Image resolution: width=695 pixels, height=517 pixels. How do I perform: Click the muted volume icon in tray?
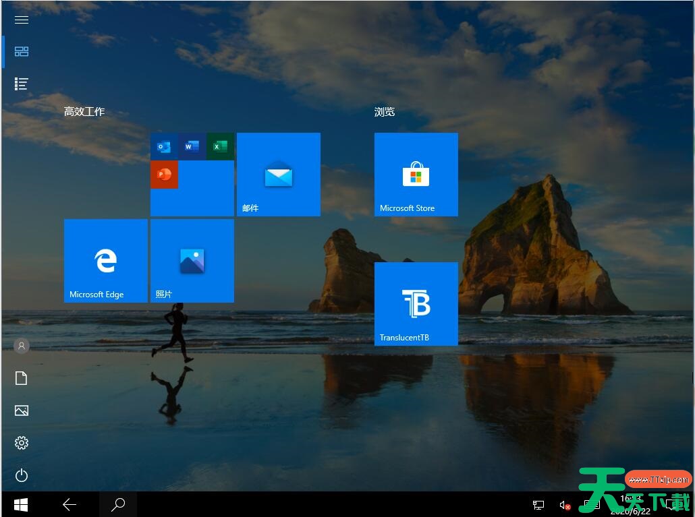tap(565, 504)
